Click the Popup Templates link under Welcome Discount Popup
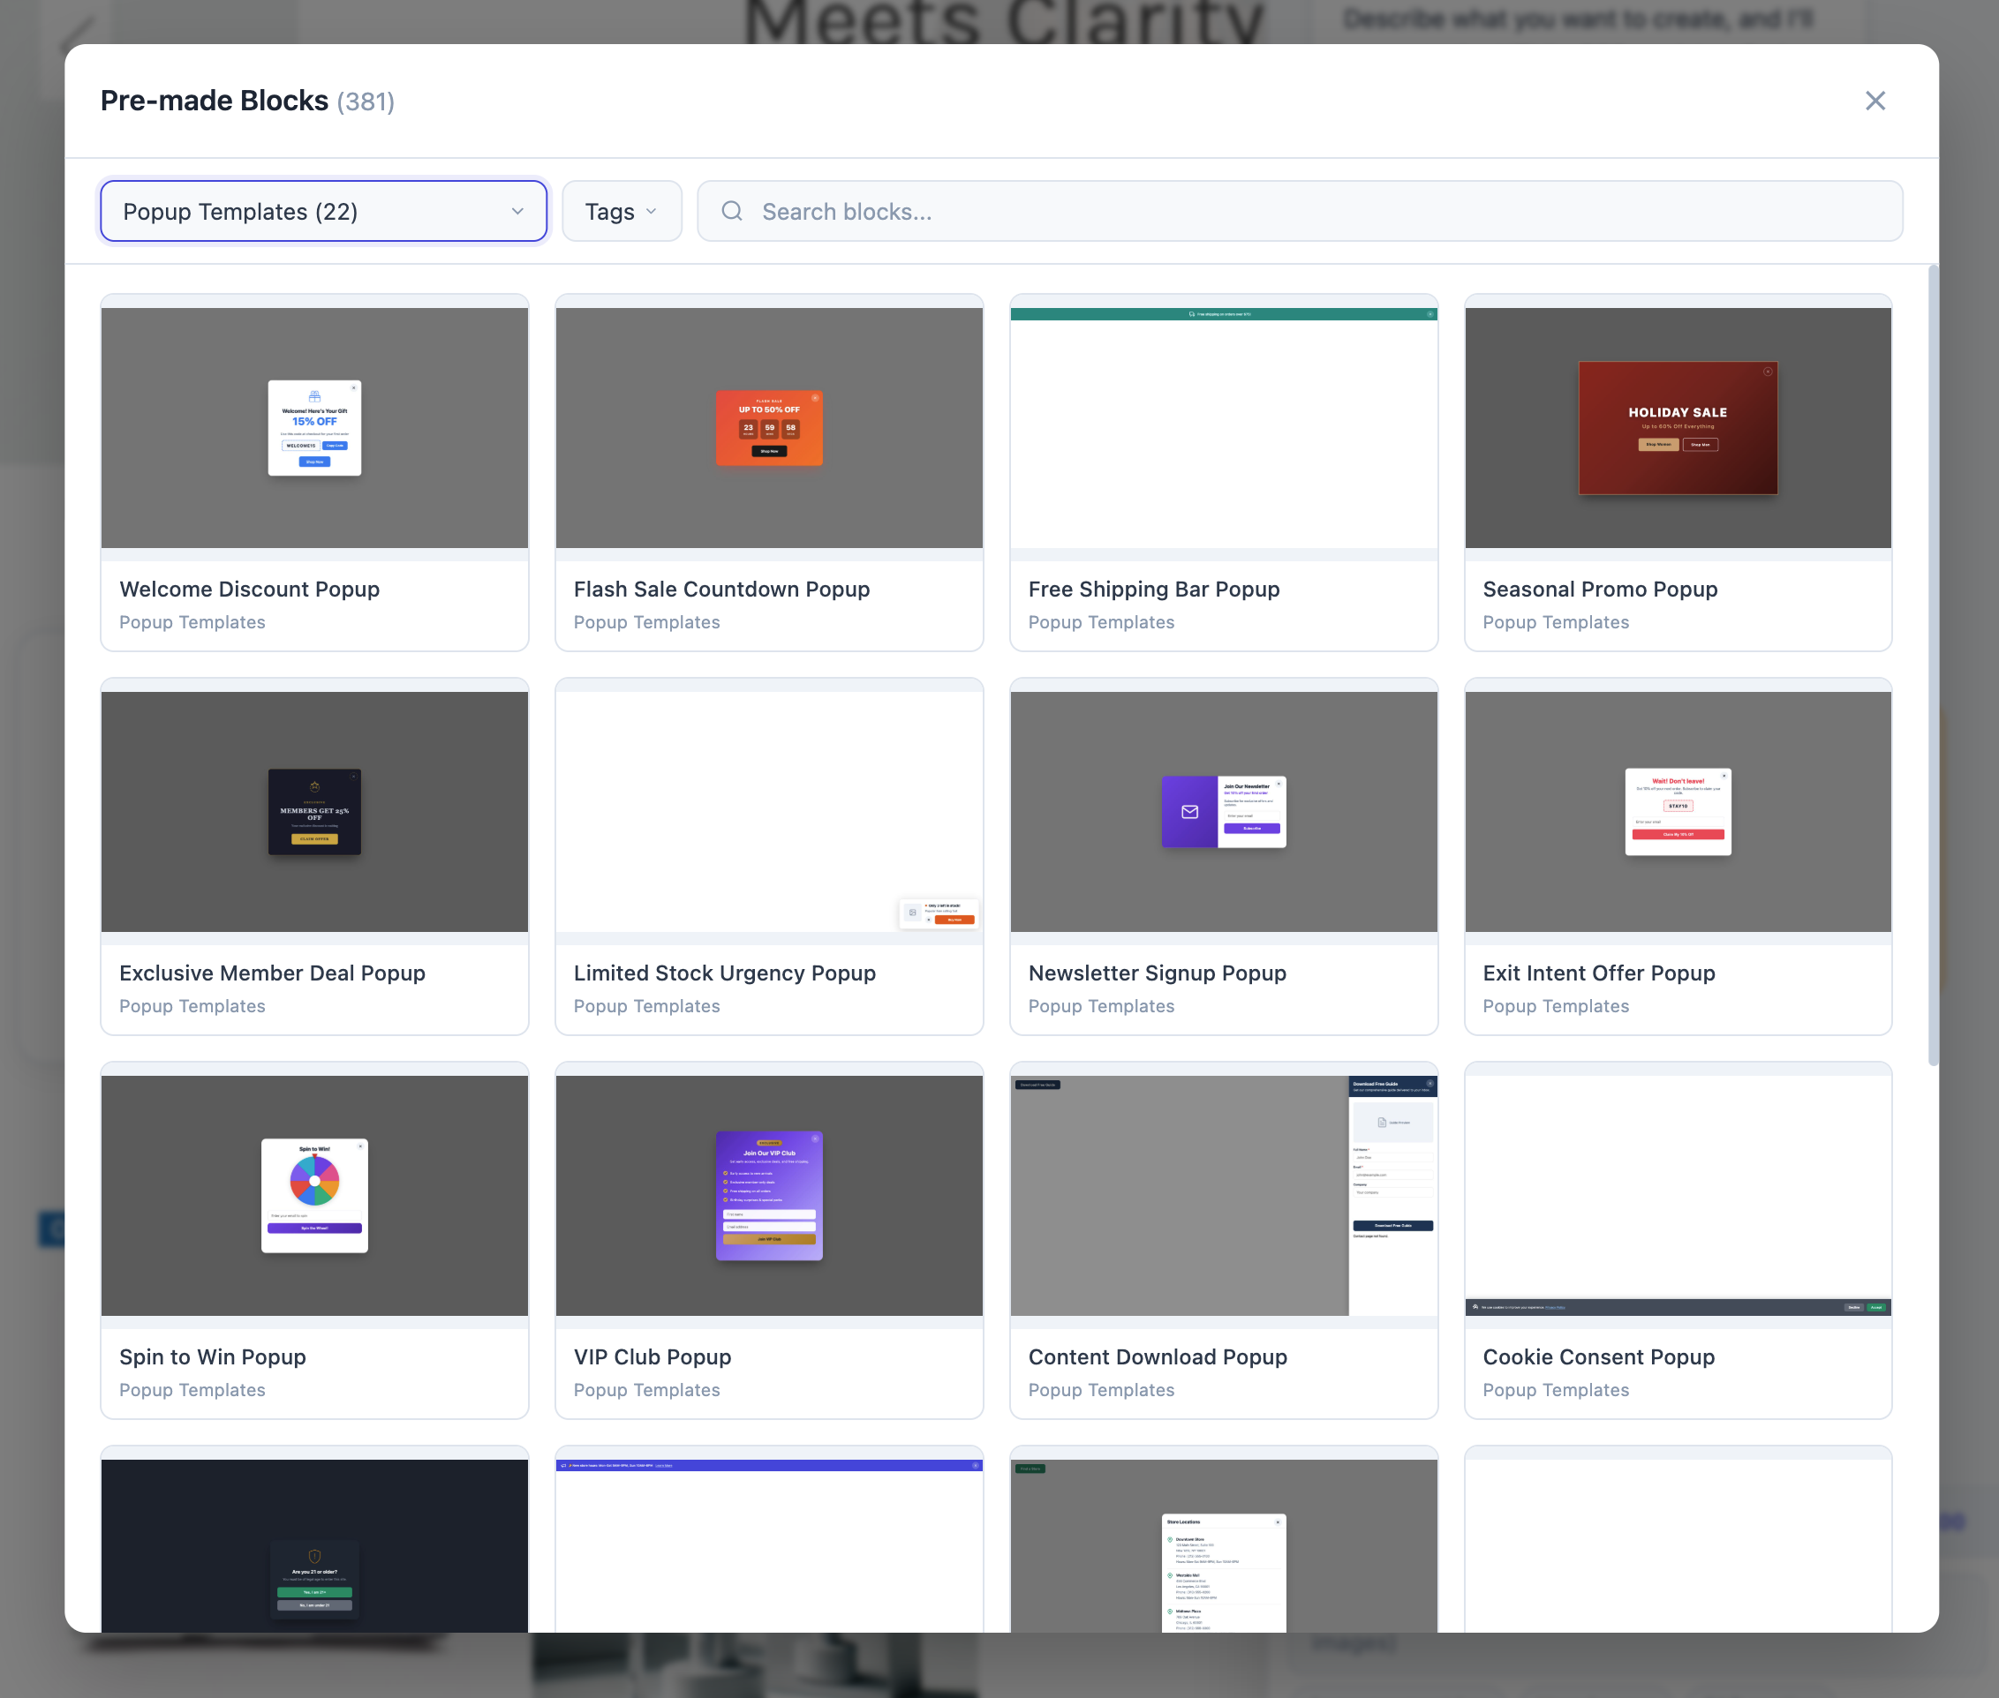1999x1698 pixels. (192, 622)
